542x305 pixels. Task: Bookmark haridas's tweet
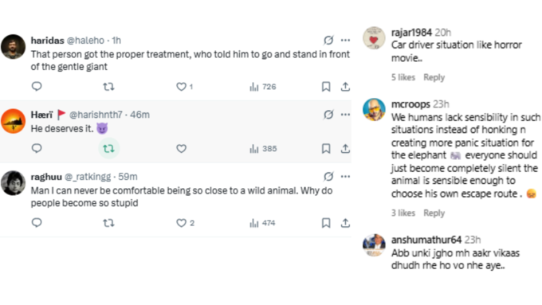pos(326,87)
